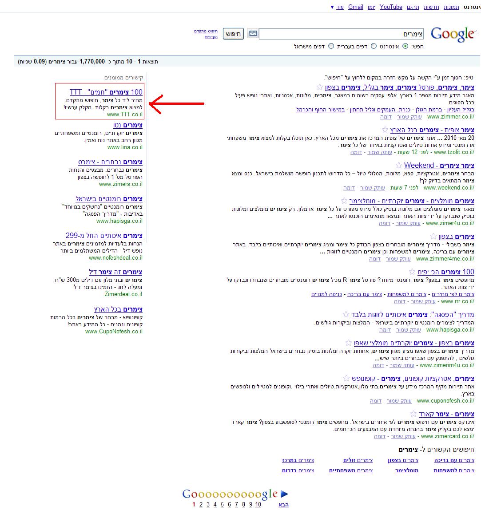The width and height of the screenshot is (481, 510).
Task: Open 'תרגם' translate in top navigation
Action: (x=413, y=7)
